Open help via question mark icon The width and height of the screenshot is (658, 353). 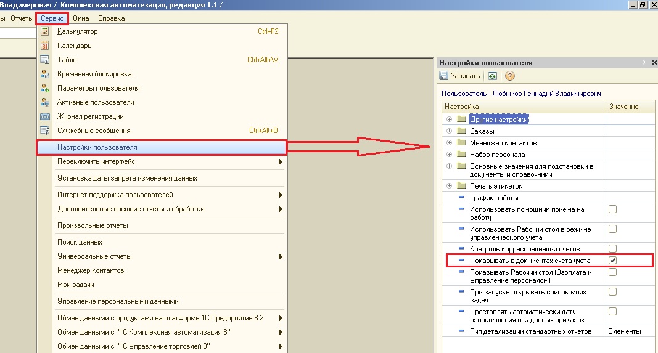[510, 76]
